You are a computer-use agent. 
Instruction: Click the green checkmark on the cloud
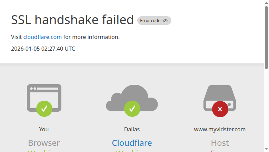coord(132,109)
